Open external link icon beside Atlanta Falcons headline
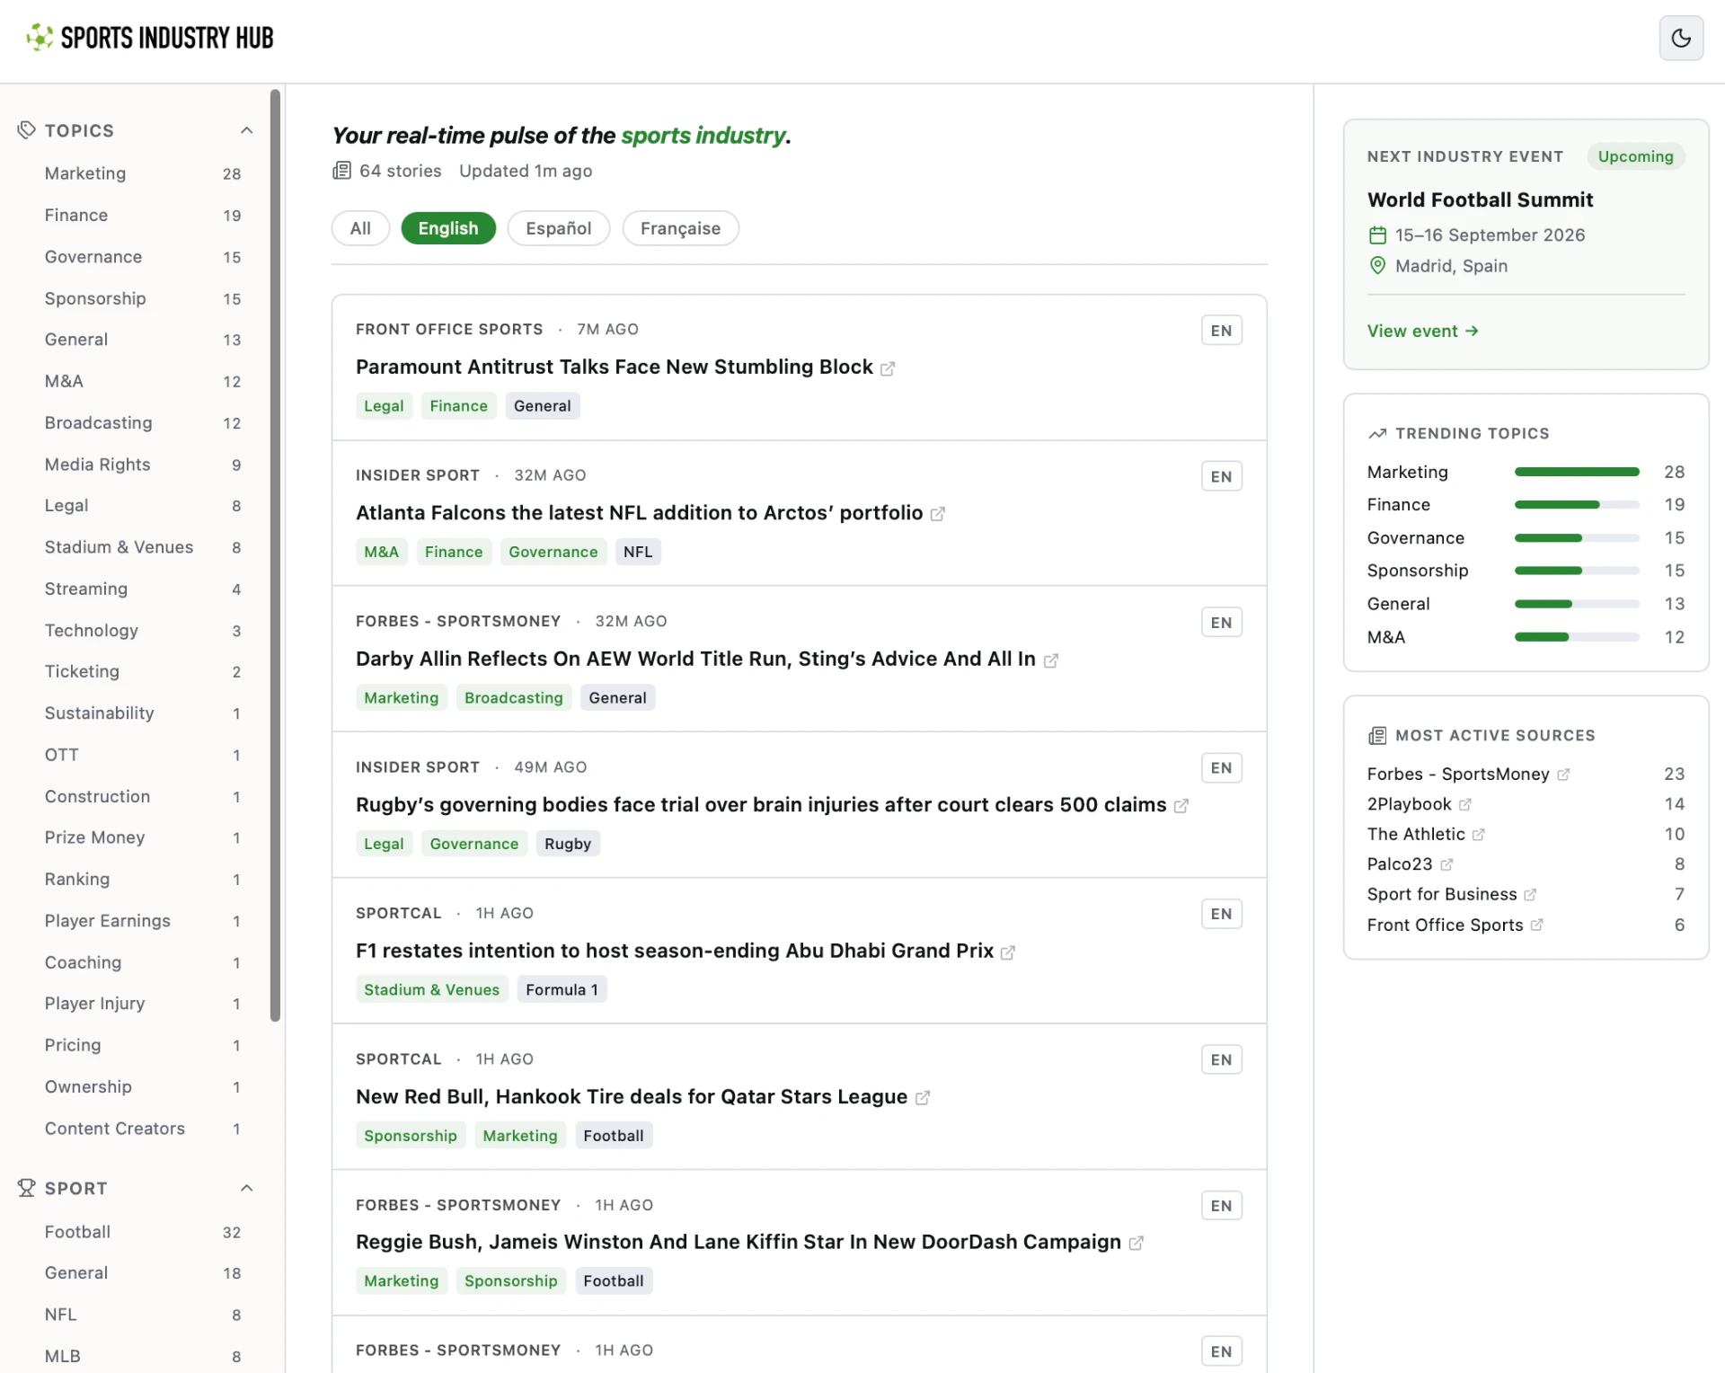The height and width of the screenshot is (1373, 1725). [x=938, y=514]
